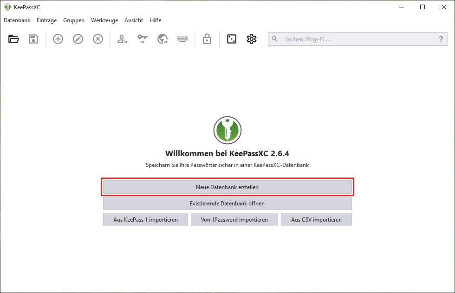Click the copy password key icon
This screenshot has width=455, height=293.
142,39
